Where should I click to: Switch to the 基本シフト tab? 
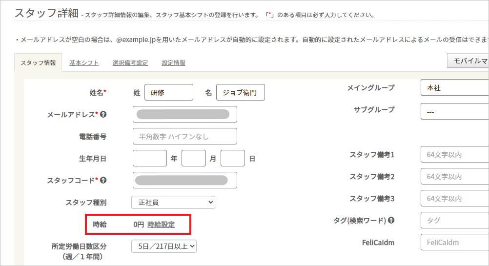[x=84, y=63]
